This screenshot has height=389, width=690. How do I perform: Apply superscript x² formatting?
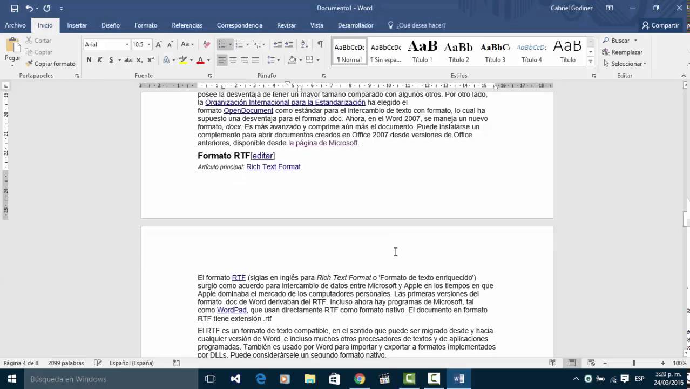coord(151,60)
